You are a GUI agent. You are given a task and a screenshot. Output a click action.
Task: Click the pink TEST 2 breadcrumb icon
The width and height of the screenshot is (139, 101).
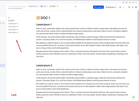[x=41, y=6]
